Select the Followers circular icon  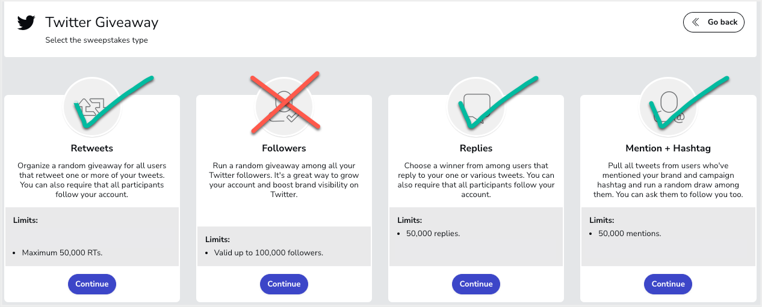point(284,107)
